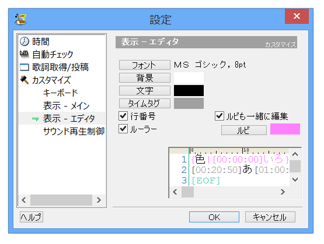Click the preview scroll-left arrow

point(175,192)
